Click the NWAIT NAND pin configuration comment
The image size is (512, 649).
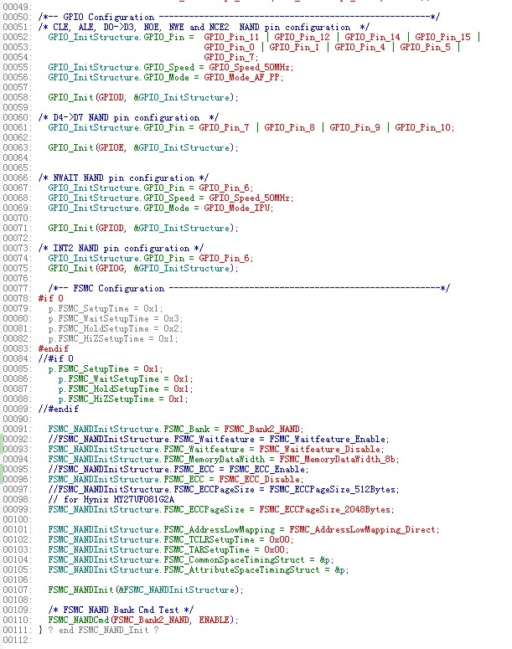coord(123,178)
